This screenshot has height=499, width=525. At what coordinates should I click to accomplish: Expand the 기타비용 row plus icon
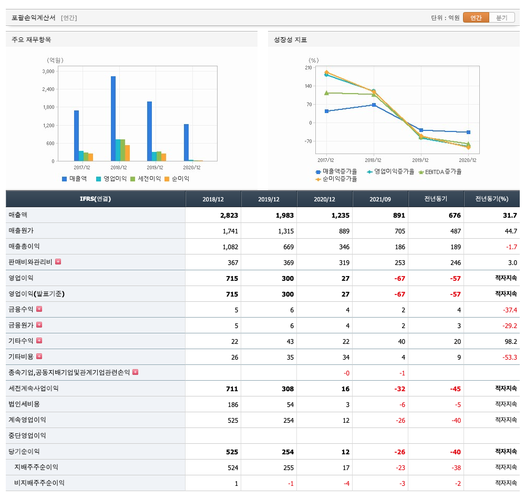(x=39, y=356)
